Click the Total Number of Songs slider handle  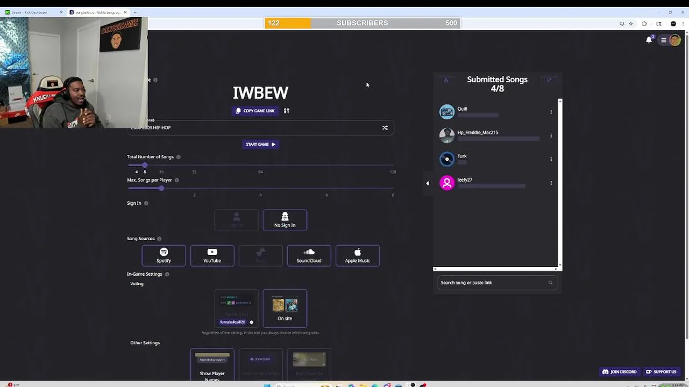[144, 165]
